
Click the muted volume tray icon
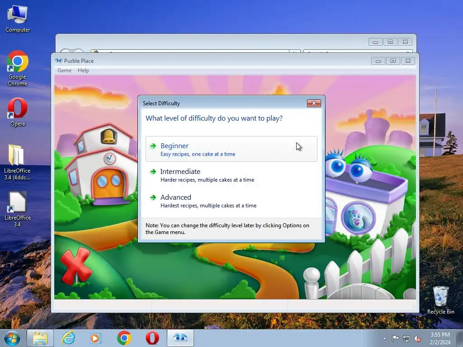point(417,338)
